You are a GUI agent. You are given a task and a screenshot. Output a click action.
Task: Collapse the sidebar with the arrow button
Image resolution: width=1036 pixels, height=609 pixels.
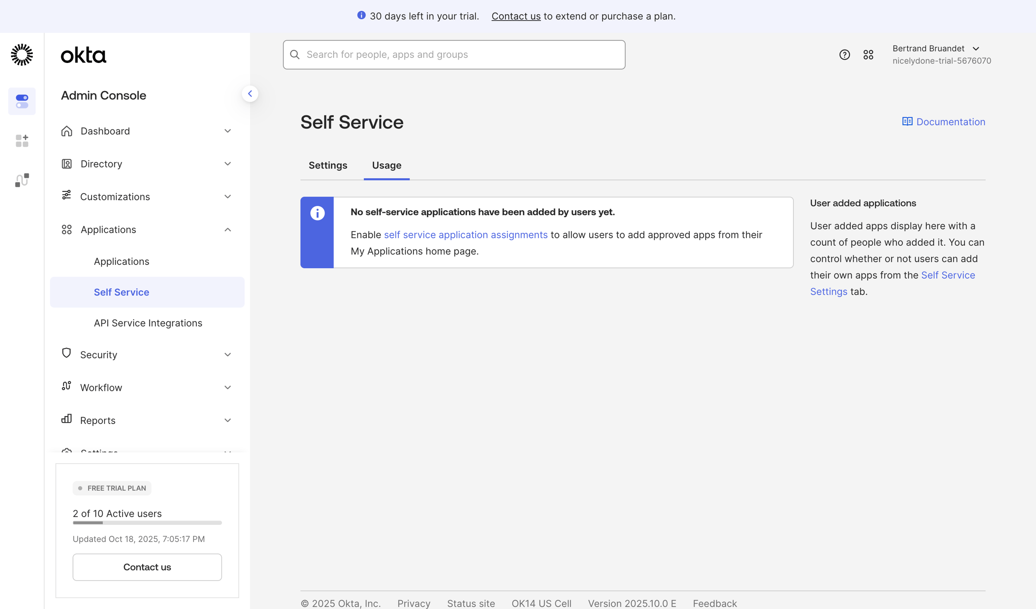click(x=250, y=94)
